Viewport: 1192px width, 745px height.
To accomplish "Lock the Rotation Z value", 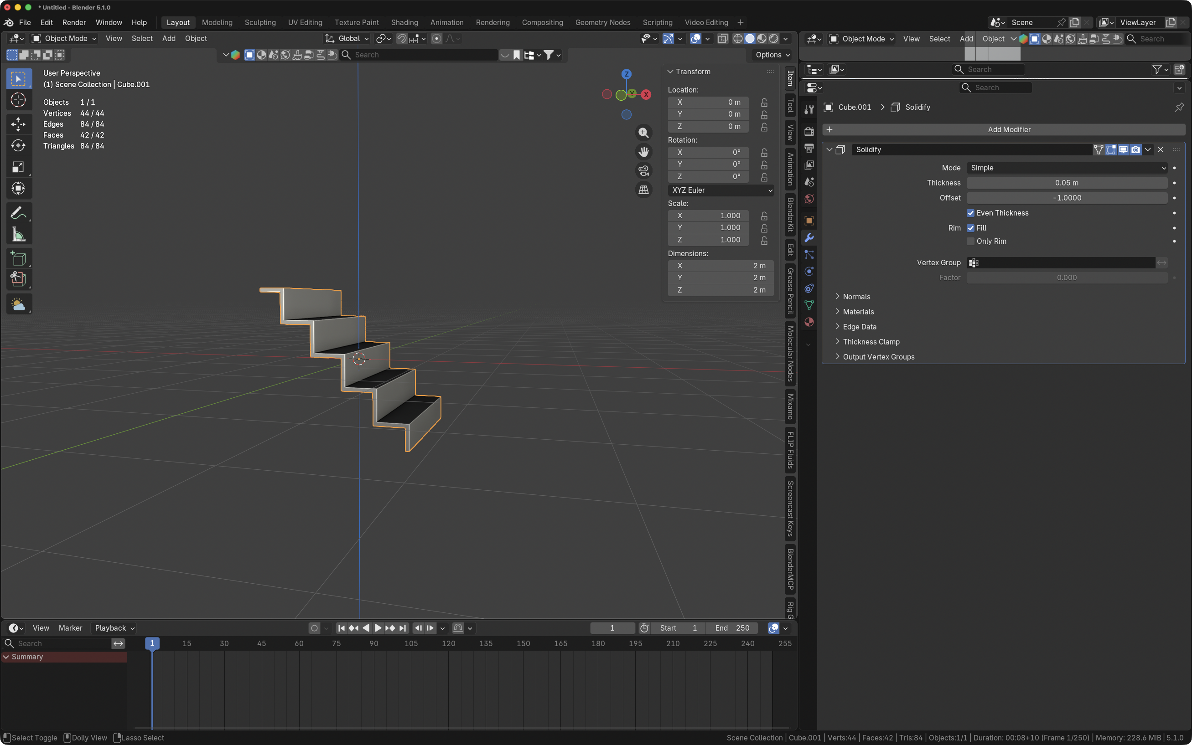I will pyautogui.click(x=764, y=176).
